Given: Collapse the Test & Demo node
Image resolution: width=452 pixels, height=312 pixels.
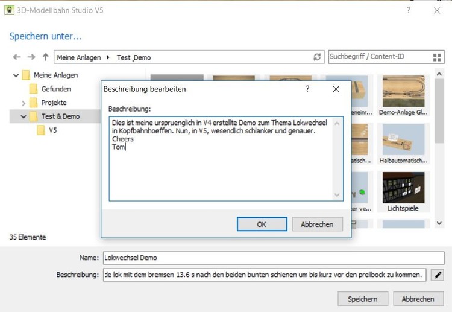Looking at the screenshot, I should pos(24,116).
